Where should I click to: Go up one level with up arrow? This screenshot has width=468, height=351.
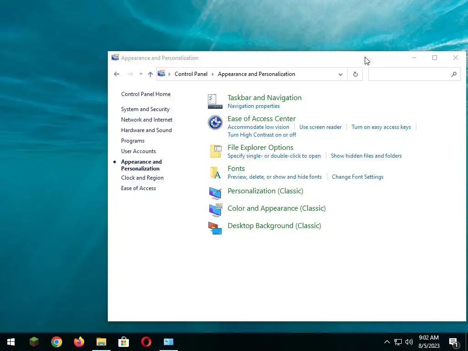[x=150, y=74]
